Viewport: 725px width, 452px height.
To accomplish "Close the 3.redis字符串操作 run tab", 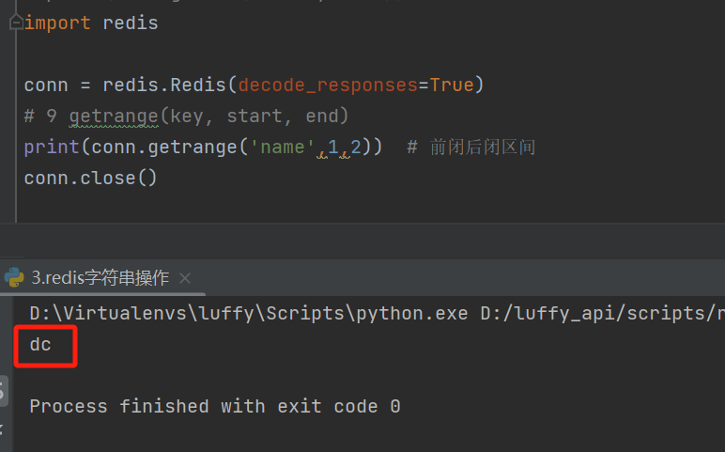I will click(185, 278).
